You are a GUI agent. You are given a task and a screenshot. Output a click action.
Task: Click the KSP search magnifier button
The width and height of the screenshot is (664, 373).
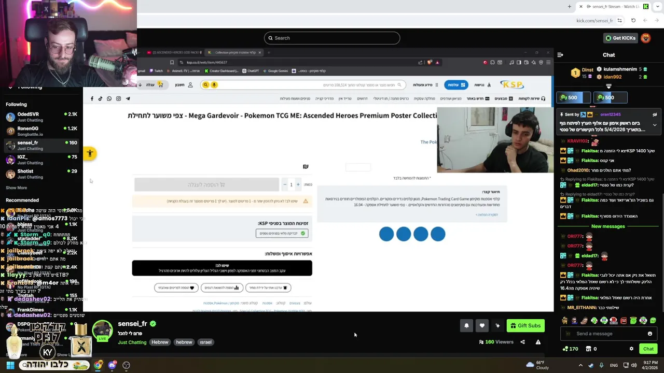(205, 84)
